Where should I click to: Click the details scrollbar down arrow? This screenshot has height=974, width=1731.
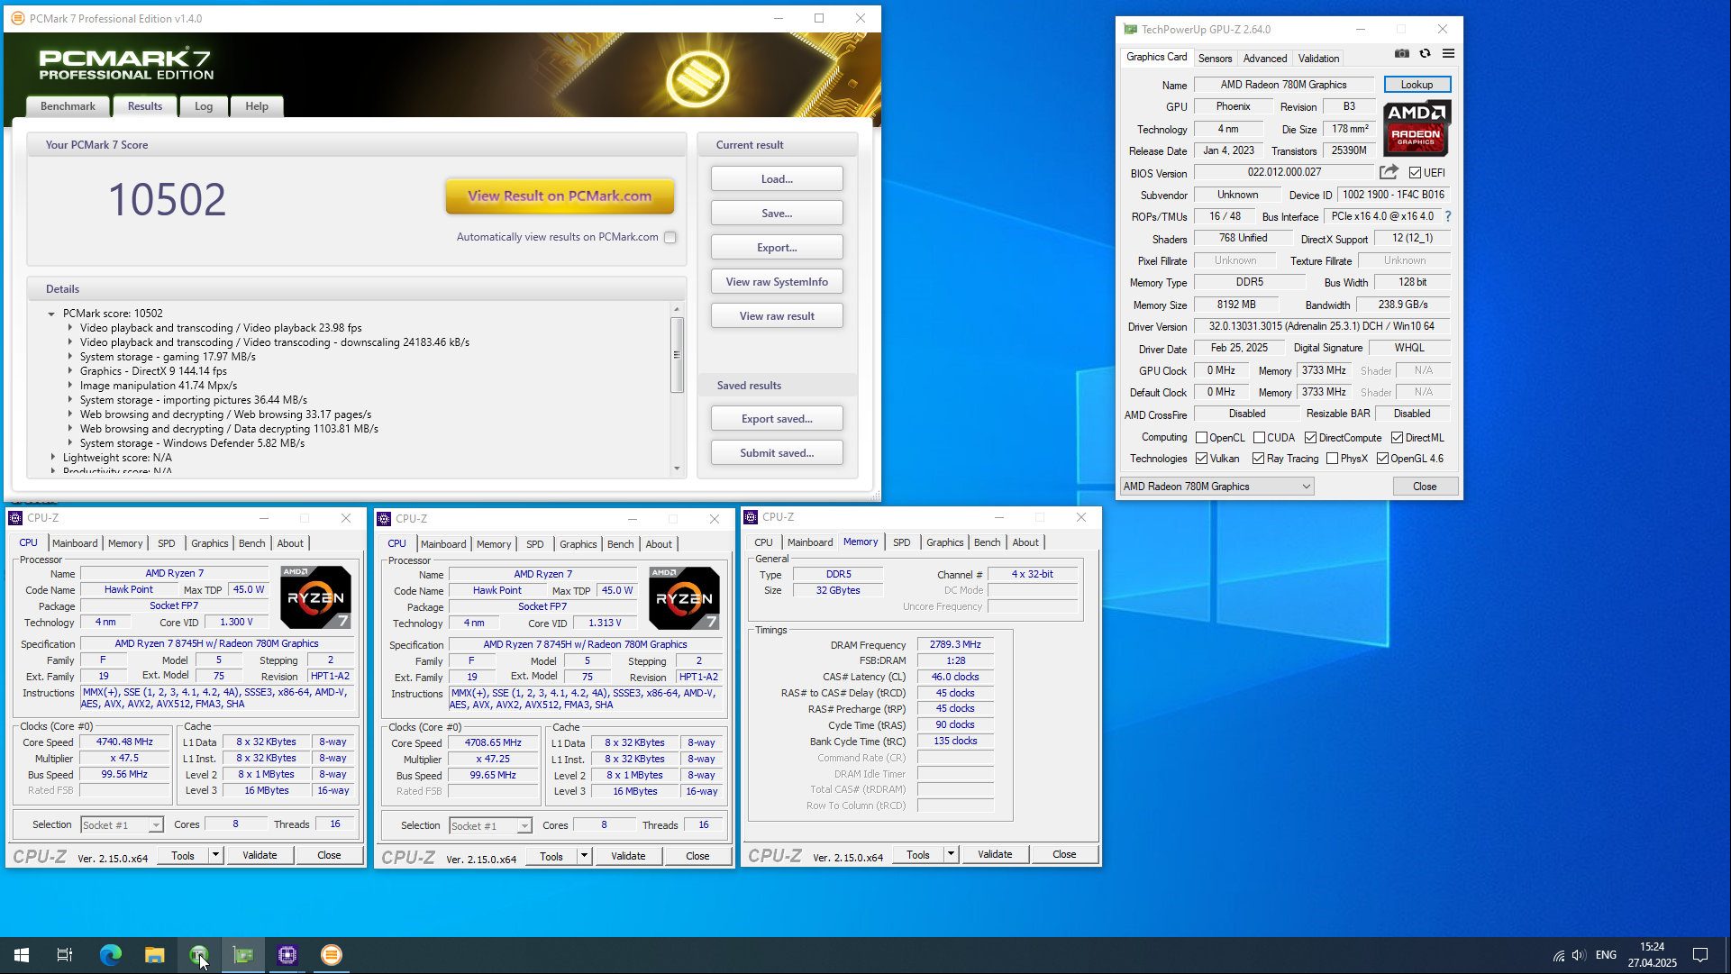(677, 469)
